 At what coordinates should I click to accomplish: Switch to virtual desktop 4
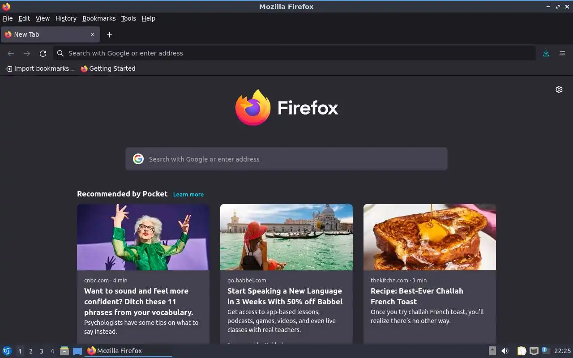click(52, 351)
